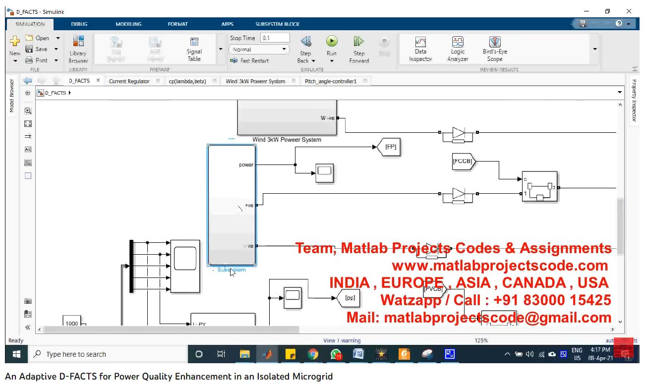Click the Step Forward icon

(359, 42)
